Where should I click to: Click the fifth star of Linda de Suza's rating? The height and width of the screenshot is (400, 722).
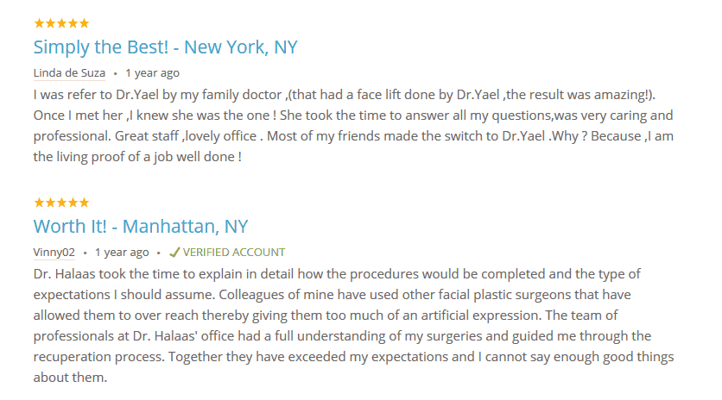(x=84, y=23)
